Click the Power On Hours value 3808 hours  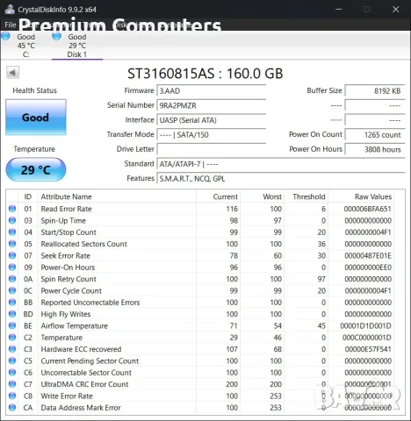coord(375,149)
